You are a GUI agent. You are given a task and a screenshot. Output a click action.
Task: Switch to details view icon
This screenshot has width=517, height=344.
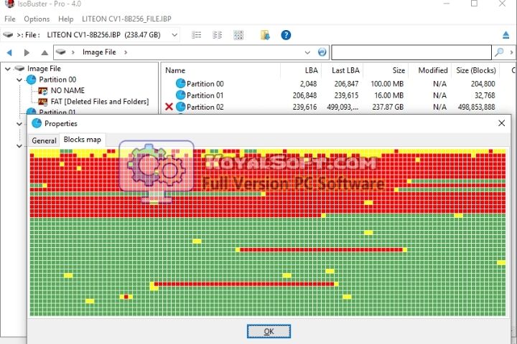pos(217,35)
